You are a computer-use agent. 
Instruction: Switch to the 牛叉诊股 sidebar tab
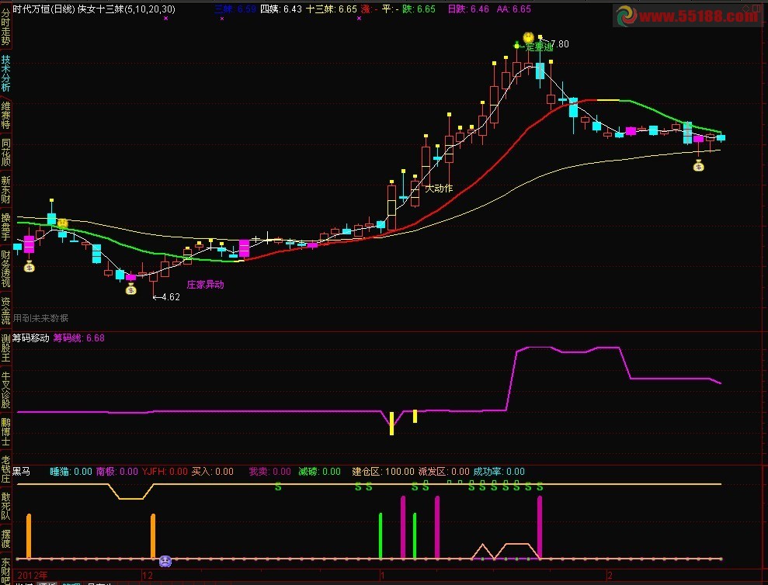coord(5,389)
